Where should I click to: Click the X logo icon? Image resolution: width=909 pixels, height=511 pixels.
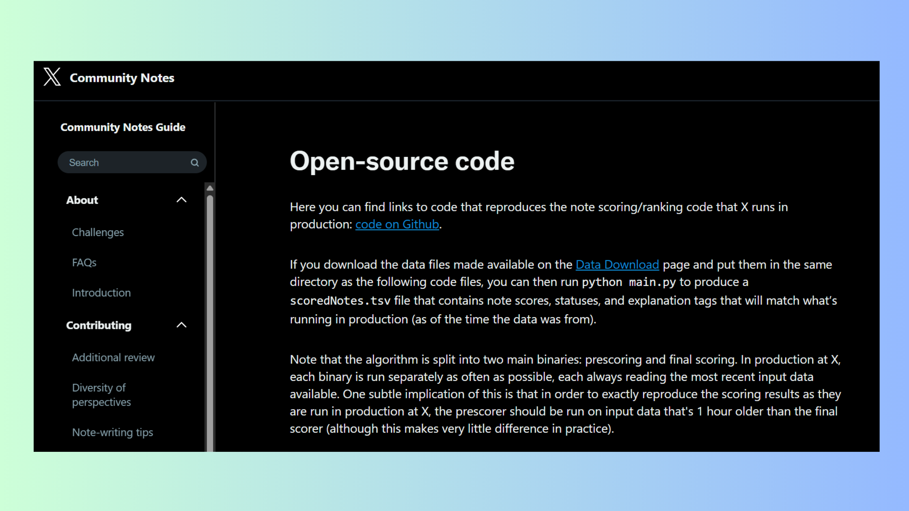pyautogui.click(x=52, y=77)
